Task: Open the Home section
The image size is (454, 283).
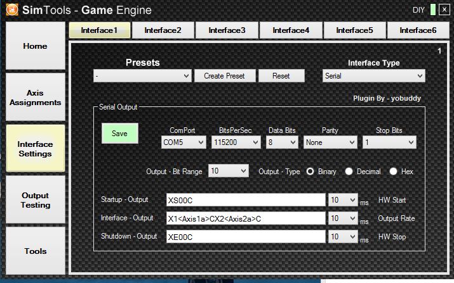Action: (36, 46)
